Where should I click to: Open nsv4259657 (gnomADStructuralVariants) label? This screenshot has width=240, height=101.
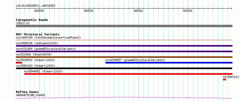(135, 60)
